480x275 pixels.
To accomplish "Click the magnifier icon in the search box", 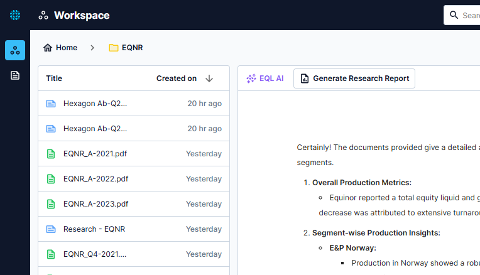I will pos(454,15).
